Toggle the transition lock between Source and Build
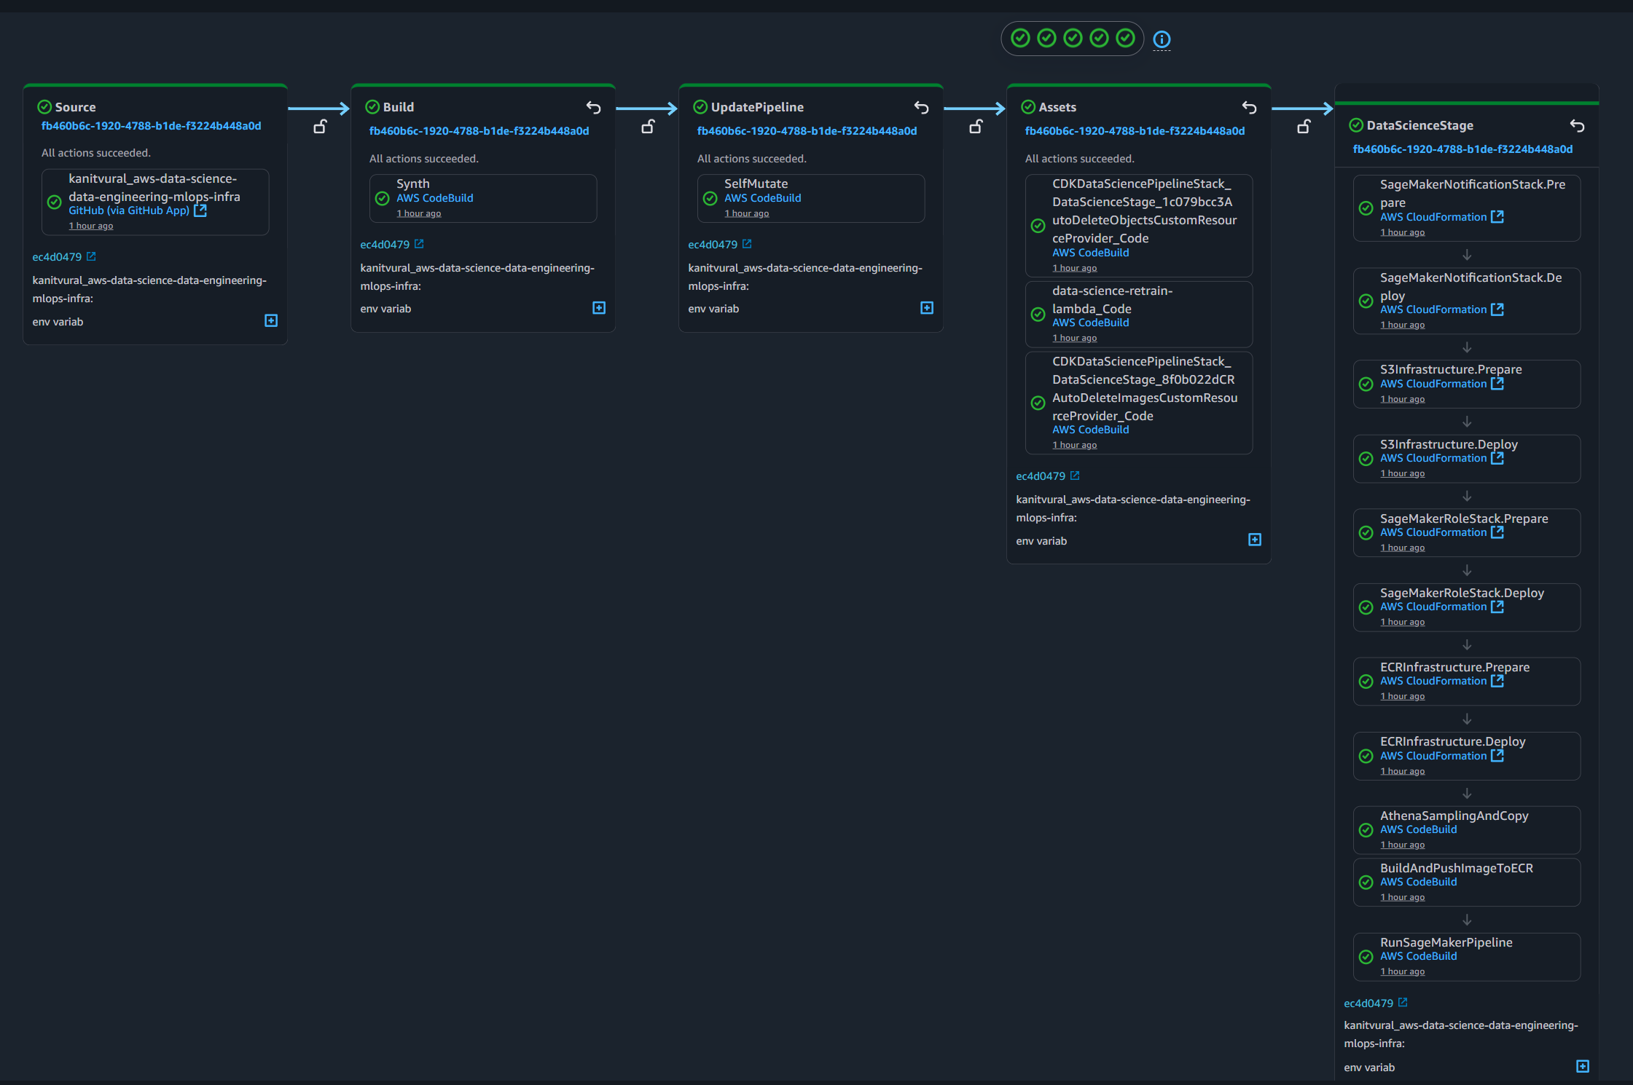 click(320, 127)
